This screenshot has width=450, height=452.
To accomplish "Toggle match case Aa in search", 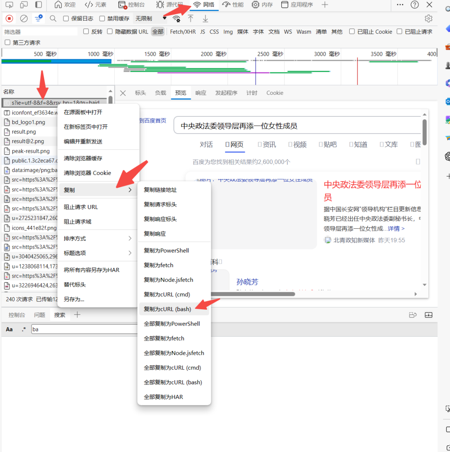I will 9,329.
